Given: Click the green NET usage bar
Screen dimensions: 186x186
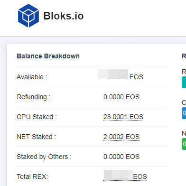Looking at the screenshot, I should tap(184, 144).
